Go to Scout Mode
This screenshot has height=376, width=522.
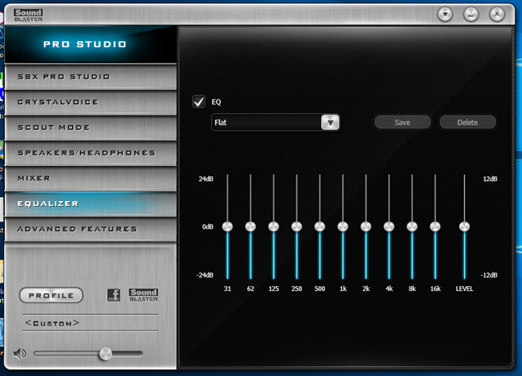(x=88, y=127)
